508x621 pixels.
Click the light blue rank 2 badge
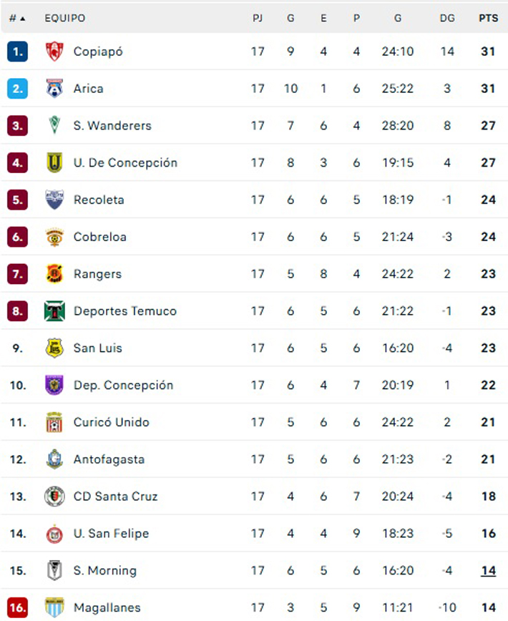pos(17,88)
